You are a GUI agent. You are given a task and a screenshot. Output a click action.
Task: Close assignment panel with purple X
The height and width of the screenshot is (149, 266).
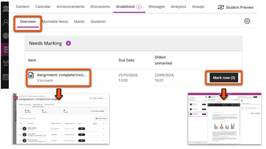(x=16, y=98)
